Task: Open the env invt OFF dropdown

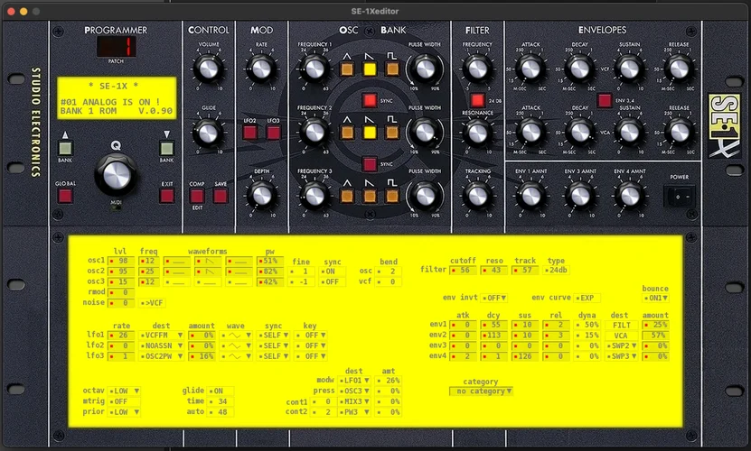Action: pyautogui.click(x=493, y=298)
